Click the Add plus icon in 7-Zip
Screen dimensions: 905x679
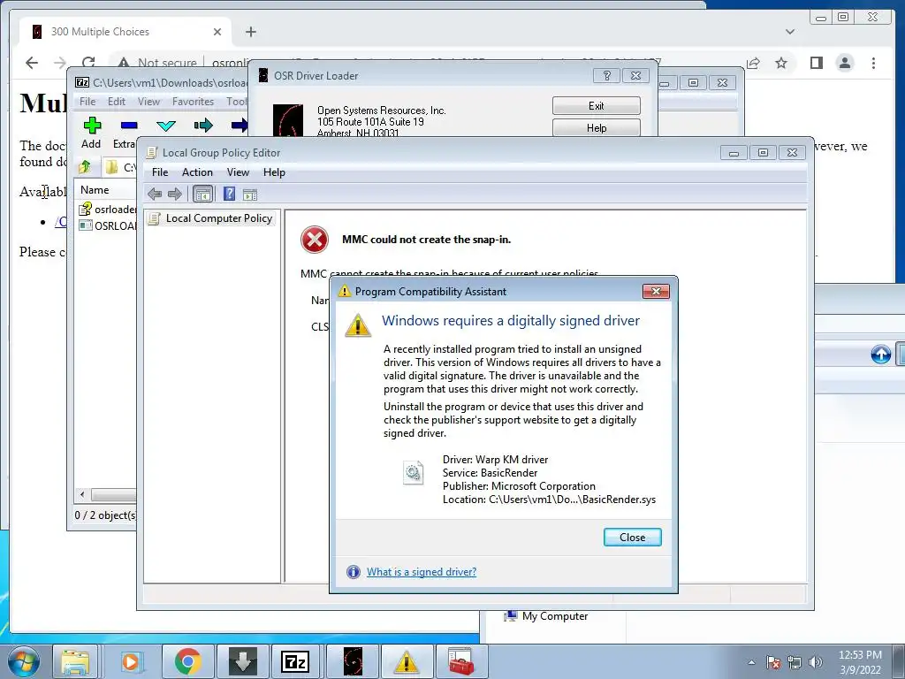click(91, 125)
